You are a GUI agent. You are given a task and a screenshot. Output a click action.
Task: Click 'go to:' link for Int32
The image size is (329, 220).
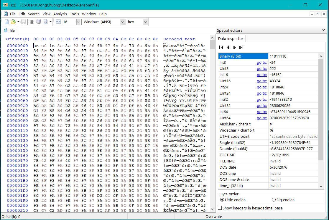pyautogui.click(x=262, y=100)
